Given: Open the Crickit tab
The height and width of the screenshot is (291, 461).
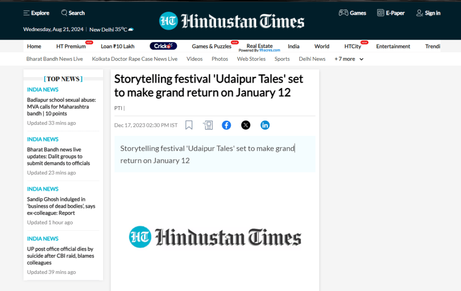Looking at the screenshot, I should [x=163, y=46].
